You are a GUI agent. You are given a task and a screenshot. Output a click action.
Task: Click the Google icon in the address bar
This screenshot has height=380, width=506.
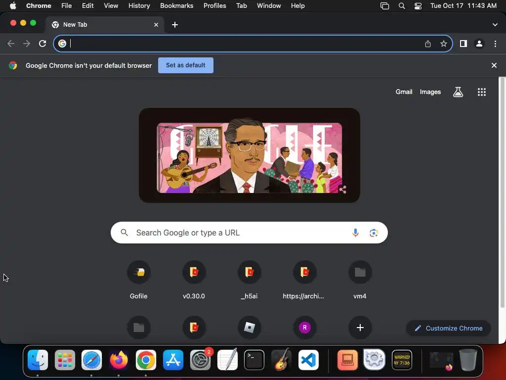click(62, 44)
